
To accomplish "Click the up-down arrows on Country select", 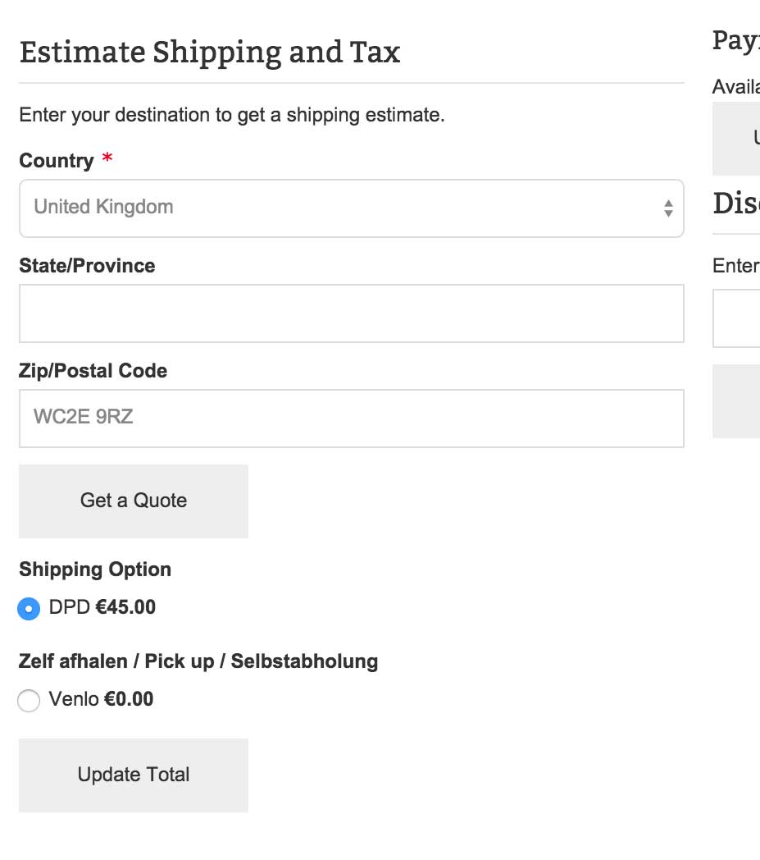I will coord(668,208).
